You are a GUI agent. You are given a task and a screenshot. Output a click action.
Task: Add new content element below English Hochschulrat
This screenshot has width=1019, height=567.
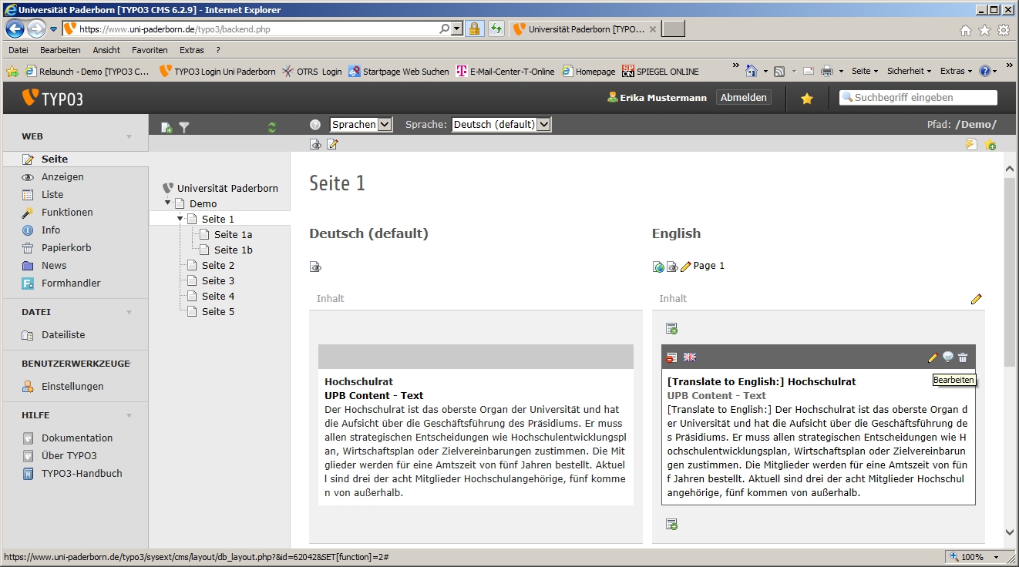click(x=672, y=525)
